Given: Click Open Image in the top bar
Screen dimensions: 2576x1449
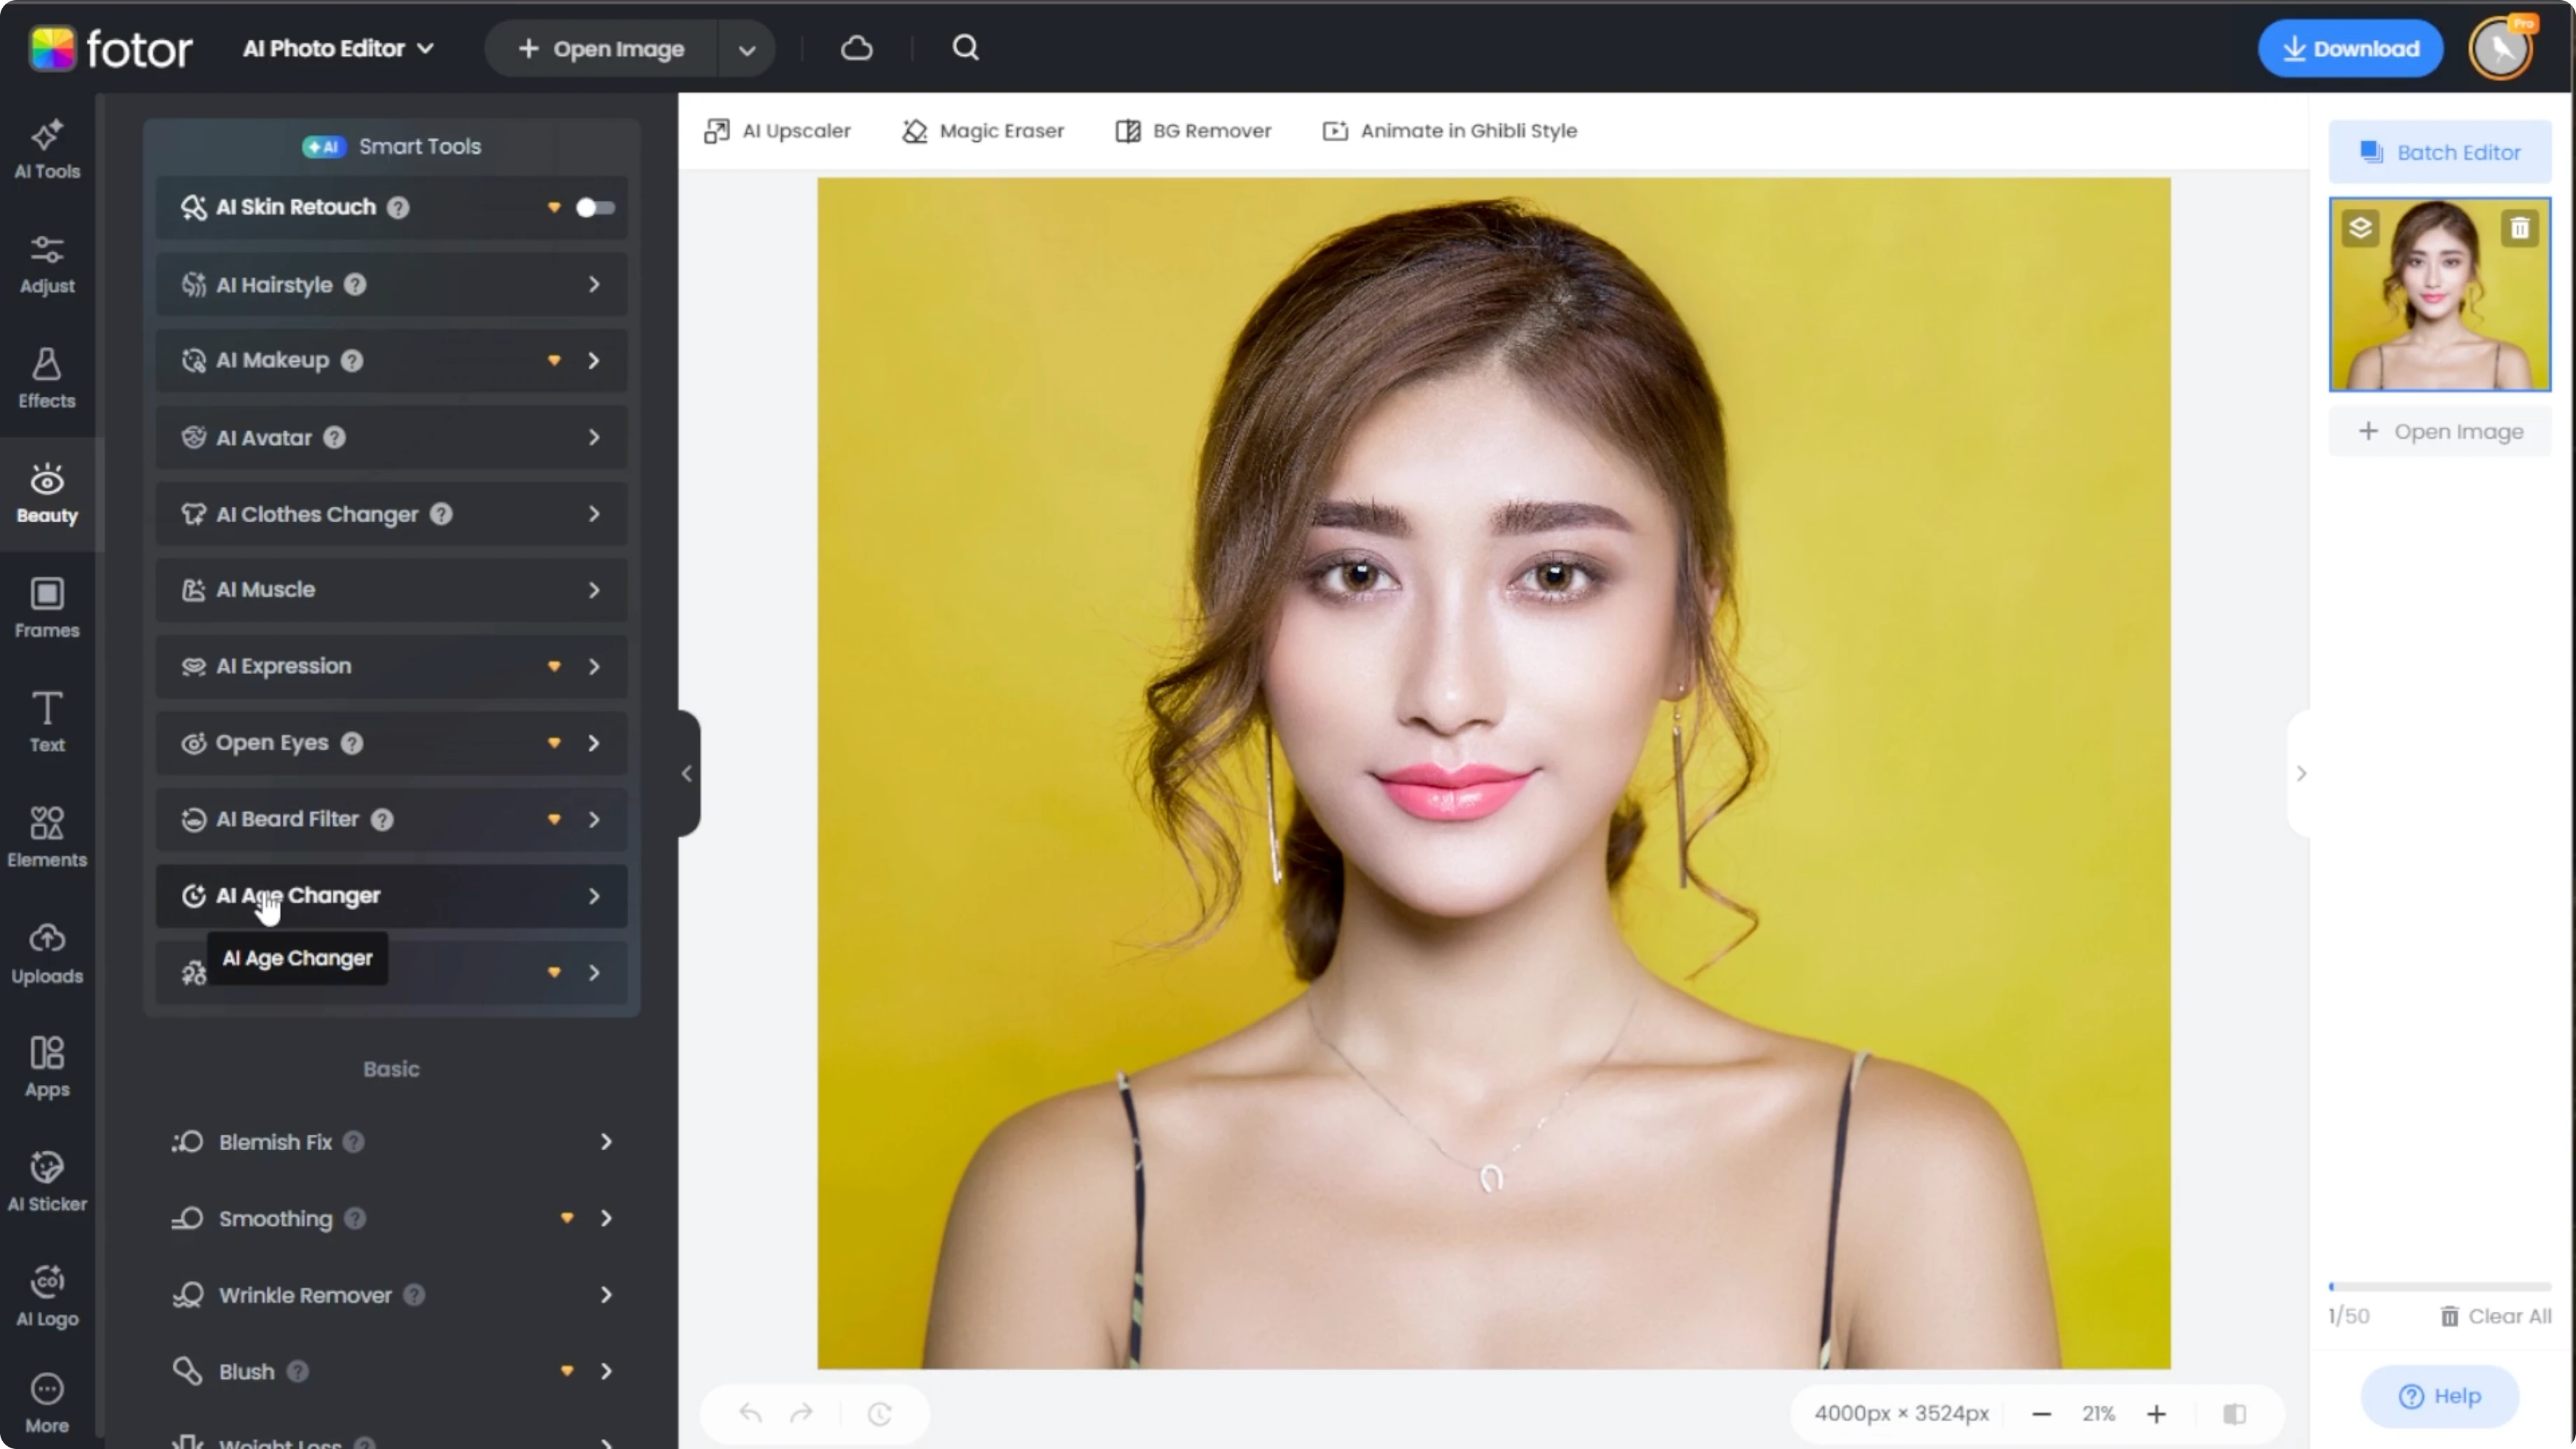Looking at the screenshot, I should click(602, 49).
